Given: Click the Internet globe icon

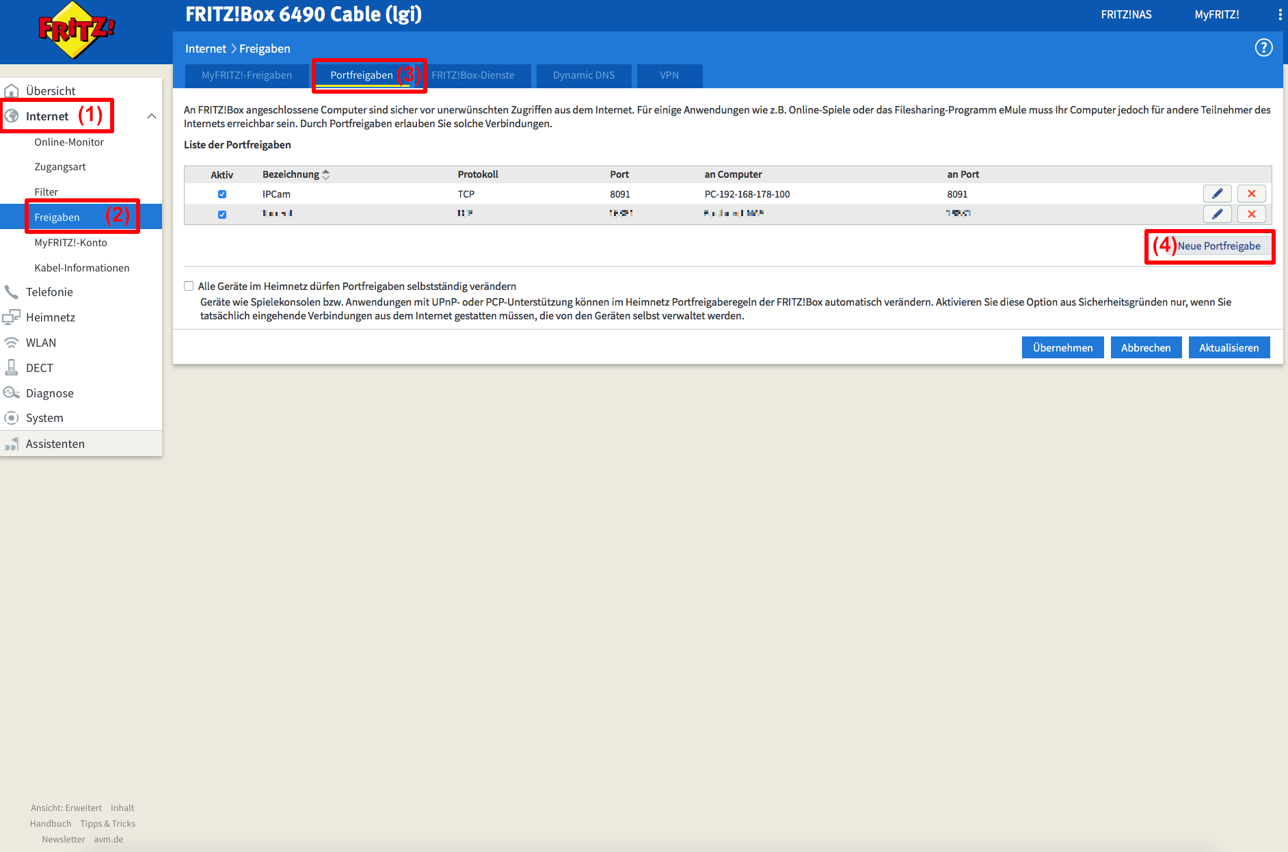Looking at the screenshot, I should tap(12, 116).
